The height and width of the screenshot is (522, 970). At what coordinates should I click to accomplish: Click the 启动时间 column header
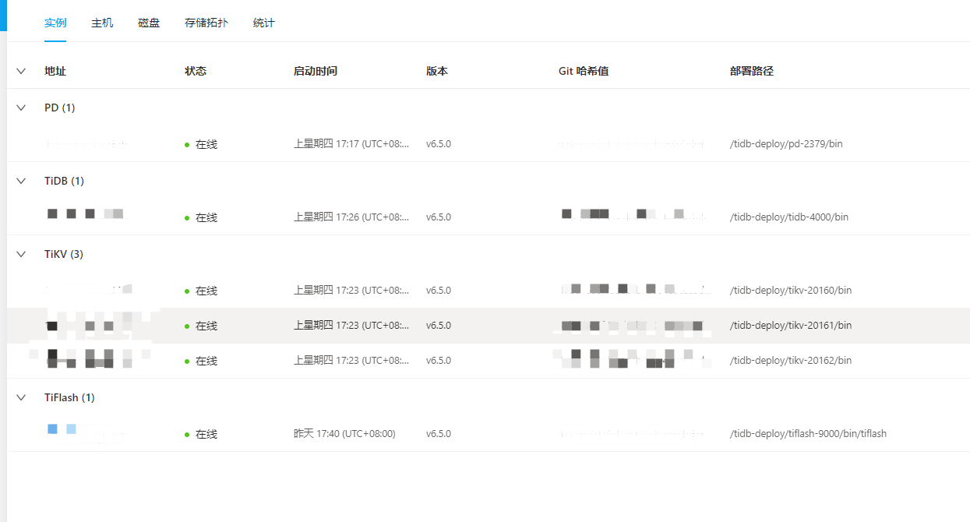(x=315, y=71)
